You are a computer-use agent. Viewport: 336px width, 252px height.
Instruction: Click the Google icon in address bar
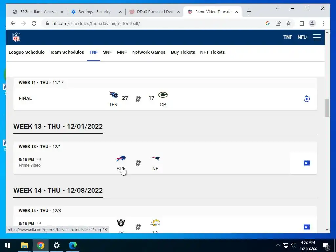pos(268,23)
